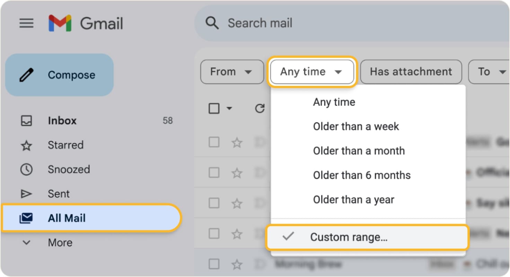The width and height of the screenshot is (510, 277).
Task: Check the checkbox on the second email
Action: [x=214, y=172]
